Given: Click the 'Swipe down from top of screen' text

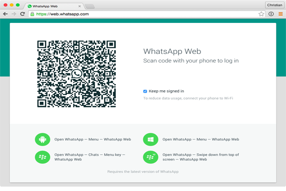Looking at the screenshot, I should 201,157.
